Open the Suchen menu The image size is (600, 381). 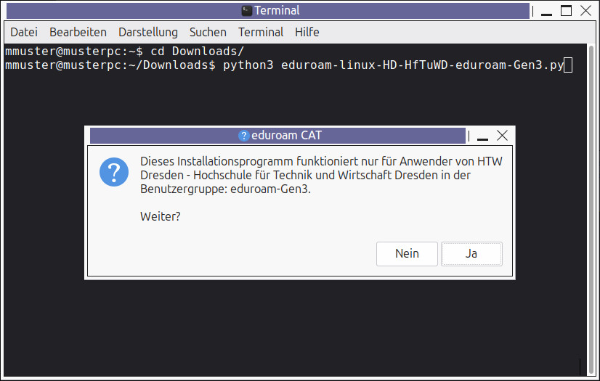[x=208, y=32]
